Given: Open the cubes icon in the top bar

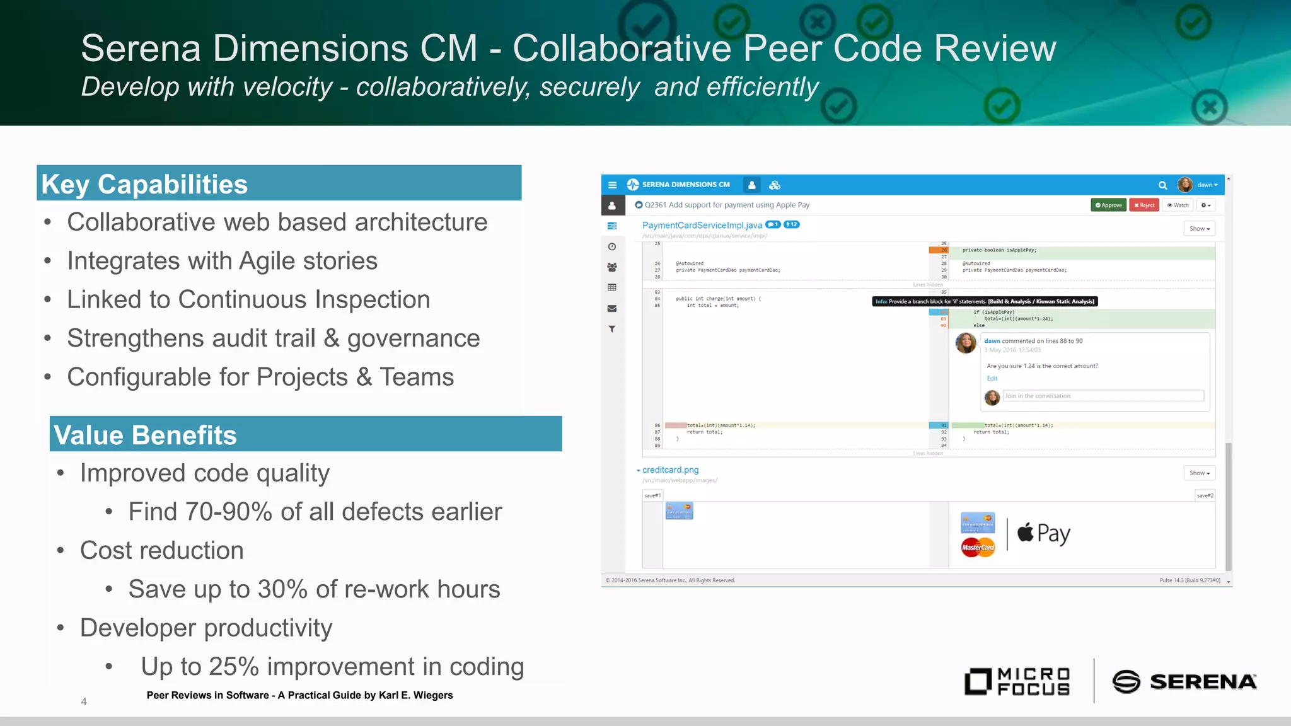Looking at the screenshot, I should coord(775,185).
